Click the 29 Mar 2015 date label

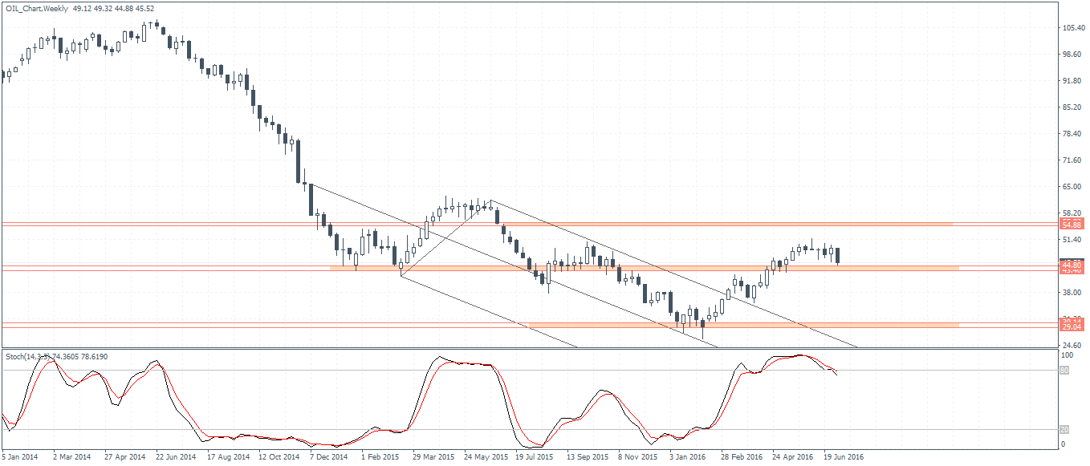[x=433, y=457]
